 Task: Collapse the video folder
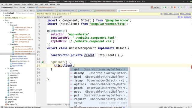click(8, 32)
